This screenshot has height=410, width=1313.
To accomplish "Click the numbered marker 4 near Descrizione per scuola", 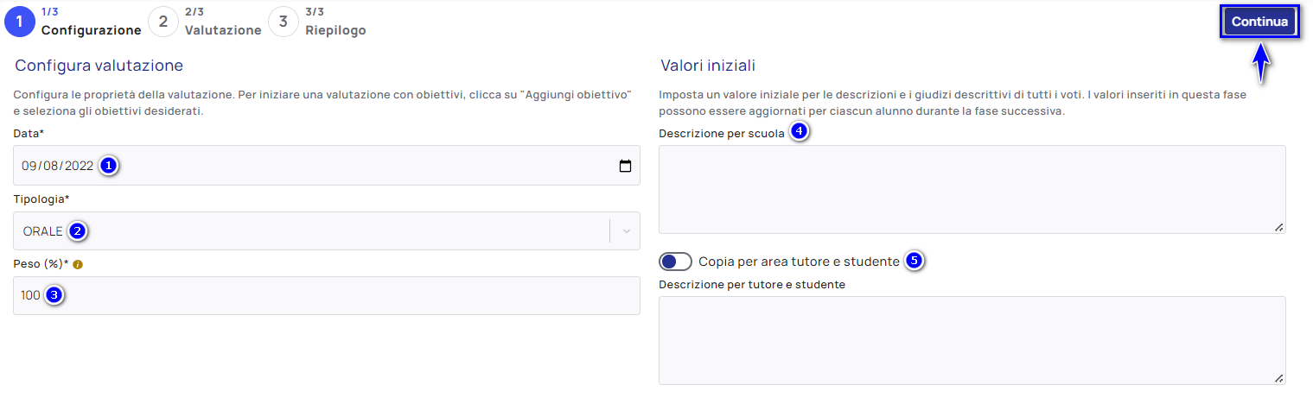I will [x=800, y=132].
